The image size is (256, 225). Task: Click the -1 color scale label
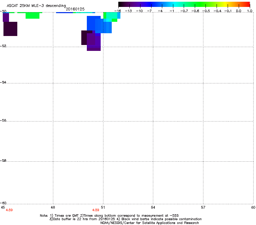click(x=172, y=11)
